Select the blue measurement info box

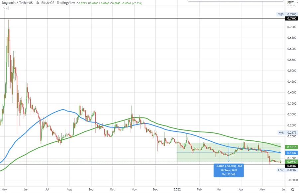(228, 170)
